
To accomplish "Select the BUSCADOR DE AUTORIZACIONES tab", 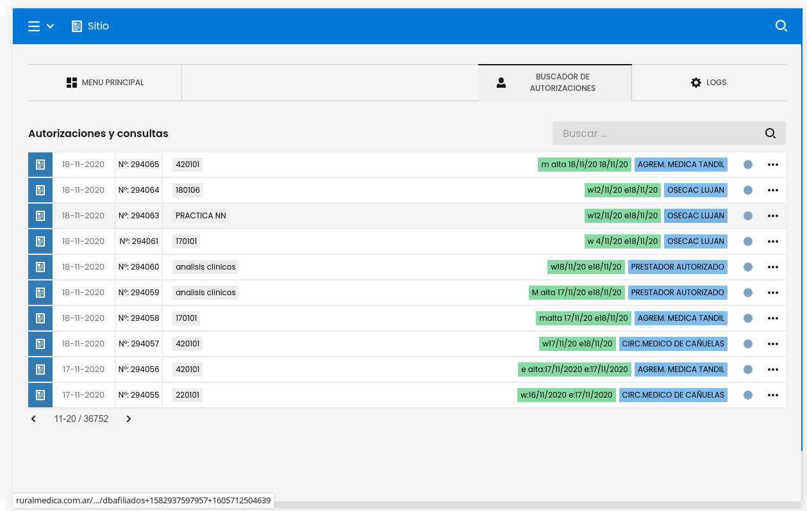I will (x=555, y=83).
